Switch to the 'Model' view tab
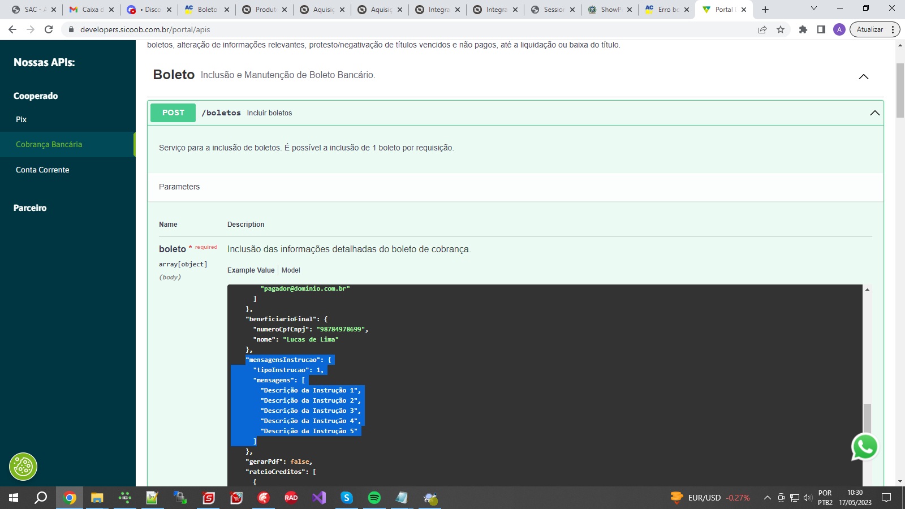Viewport: 905px width, 509px height. point(291,270)
